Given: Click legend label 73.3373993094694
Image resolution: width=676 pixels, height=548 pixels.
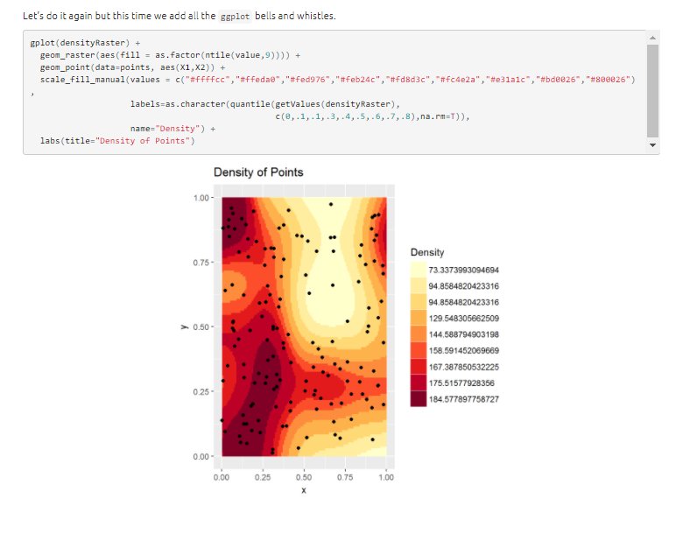Looking at the screenshot, I should (463, 270).
